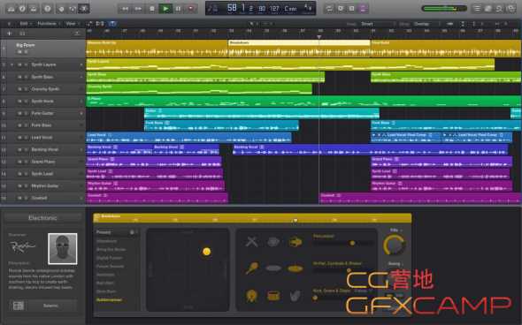This screenshot has height=325, width=522.
Task: Open the Library panel icon
Action: coord(11,9)
